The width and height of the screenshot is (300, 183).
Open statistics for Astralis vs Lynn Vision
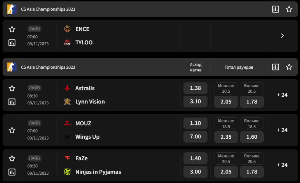coord(12,102)
